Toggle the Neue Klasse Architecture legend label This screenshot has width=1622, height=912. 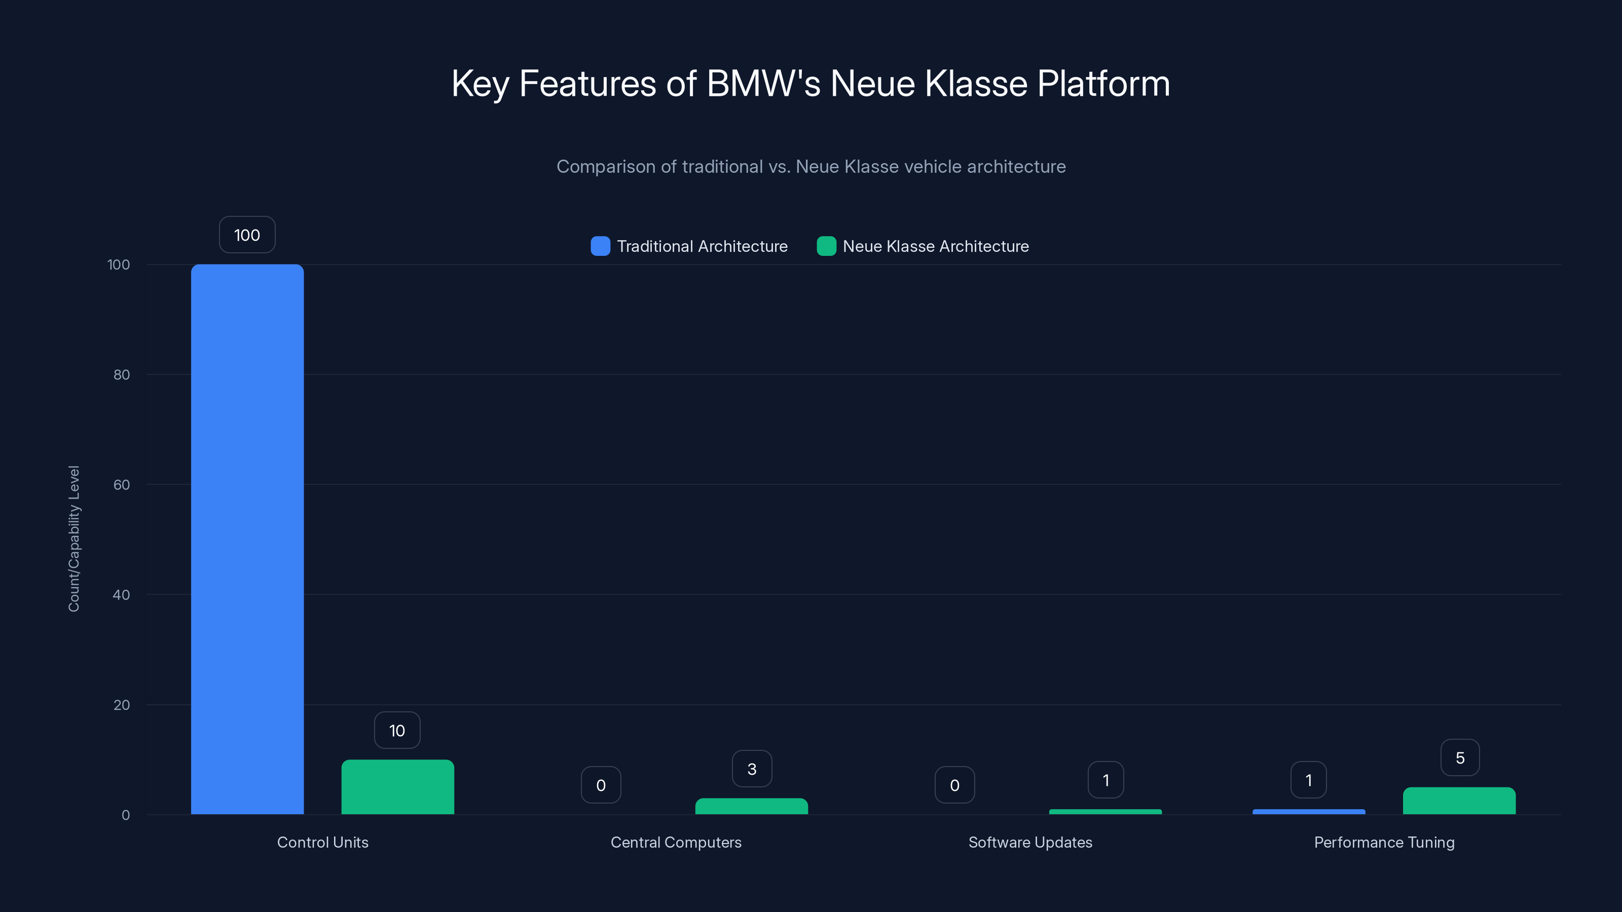936,246
